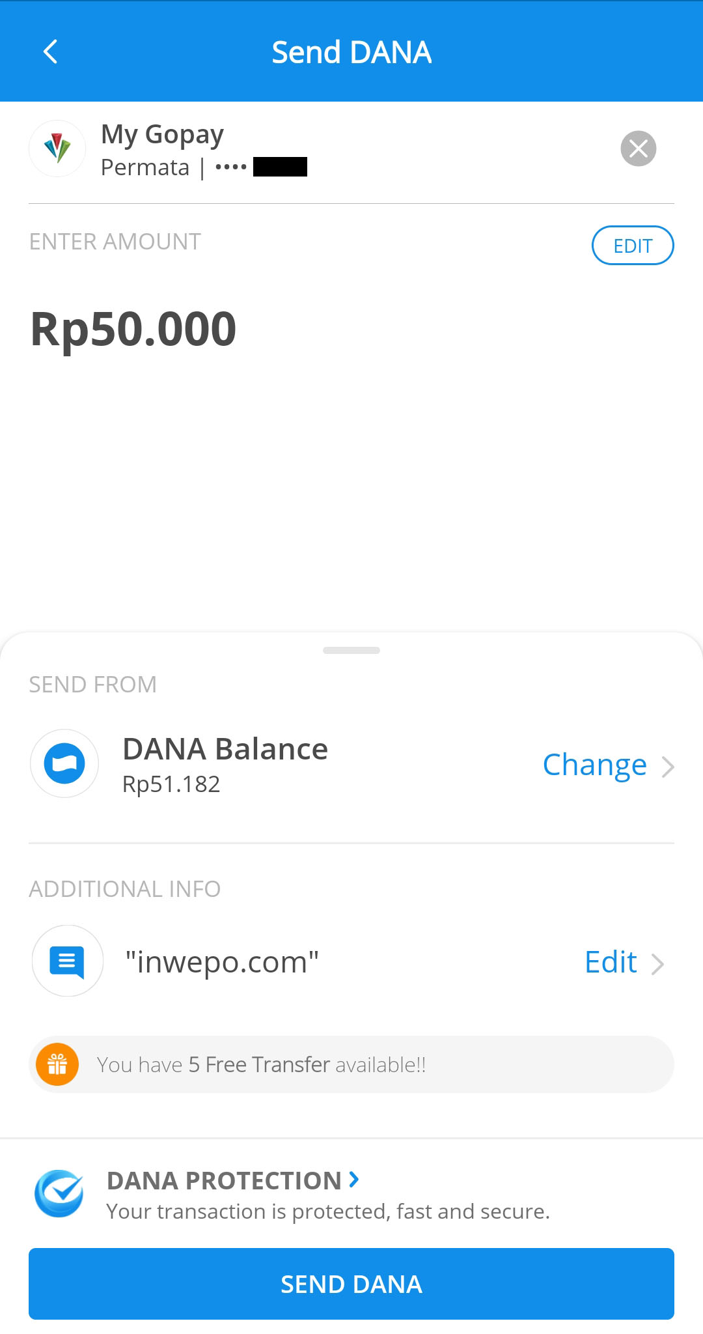The height and width of the screenshot is (1334, 703).
Task: Tap the back arrow in header
Action: coord(50,51)
